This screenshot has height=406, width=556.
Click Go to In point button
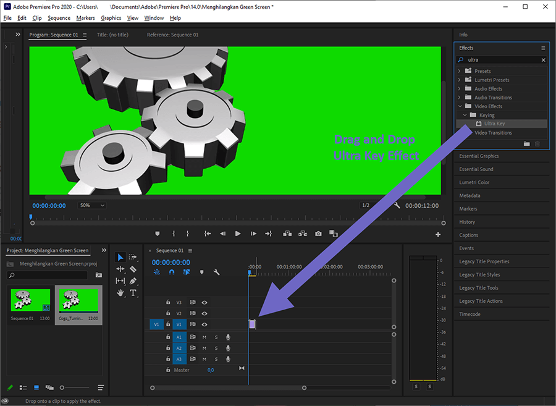click(x=208, y=234)
